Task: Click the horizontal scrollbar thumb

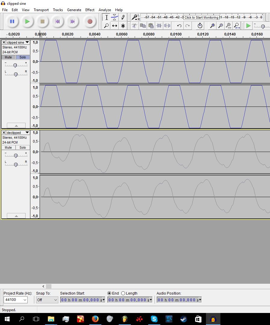Action: point(49,286)
